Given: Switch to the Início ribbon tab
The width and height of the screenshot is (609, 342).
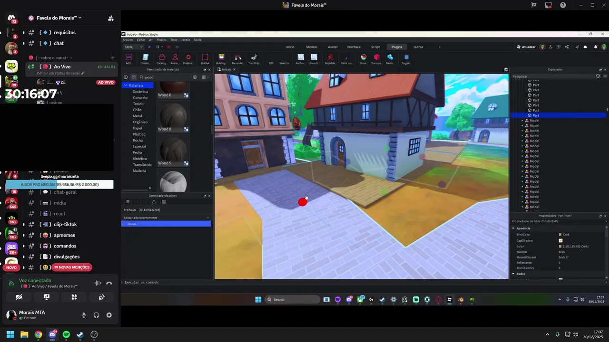Looking at the screenshot, I should (290, 47).
